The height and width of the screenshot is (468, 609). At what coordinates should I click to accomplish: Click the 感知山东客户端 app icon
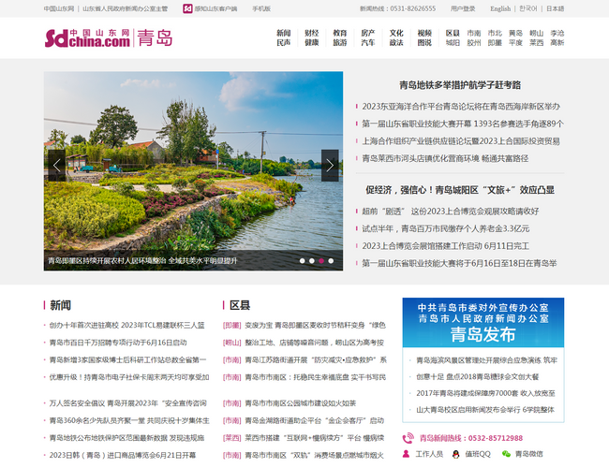[x=188, y=8]
